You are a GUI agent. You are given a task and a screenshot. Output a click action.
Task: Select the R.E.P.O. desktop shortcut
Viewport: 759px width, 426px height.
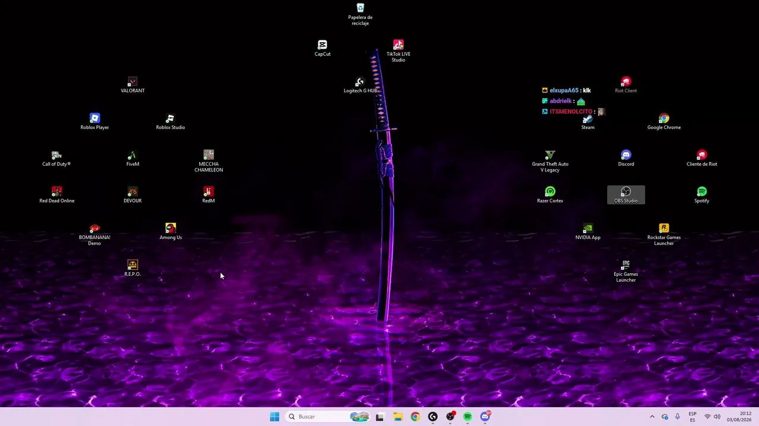(132, 269)
